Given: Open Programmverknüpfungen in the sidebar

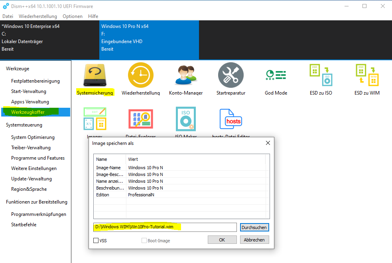Looking at the screenshot, I should coord(39,214).
